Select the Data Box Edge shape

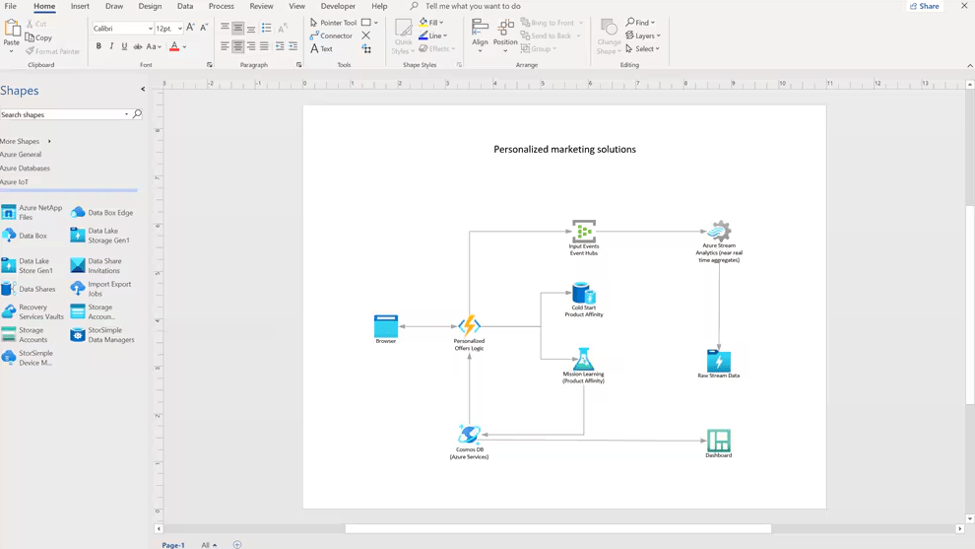[x=102, y=212]
